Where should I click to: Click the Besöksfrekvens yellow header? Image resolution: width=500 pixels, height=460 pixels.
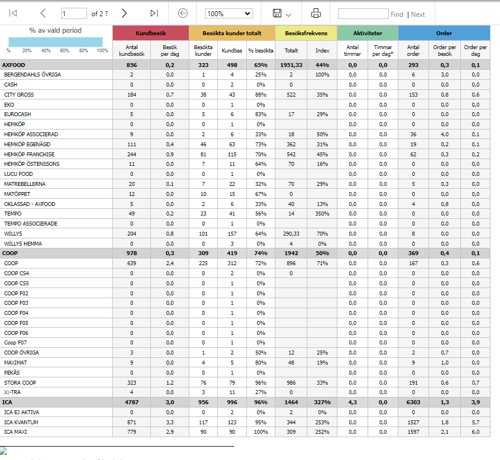306,33
